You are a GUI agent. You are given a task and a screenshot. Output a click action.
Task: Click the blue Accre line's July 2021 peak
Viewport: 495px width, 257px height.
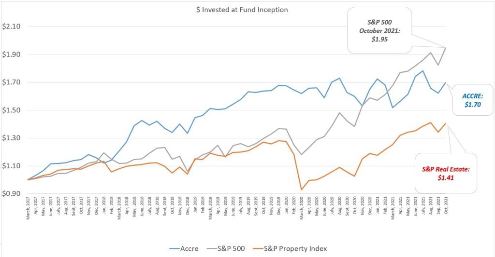(x=423, y=71)
